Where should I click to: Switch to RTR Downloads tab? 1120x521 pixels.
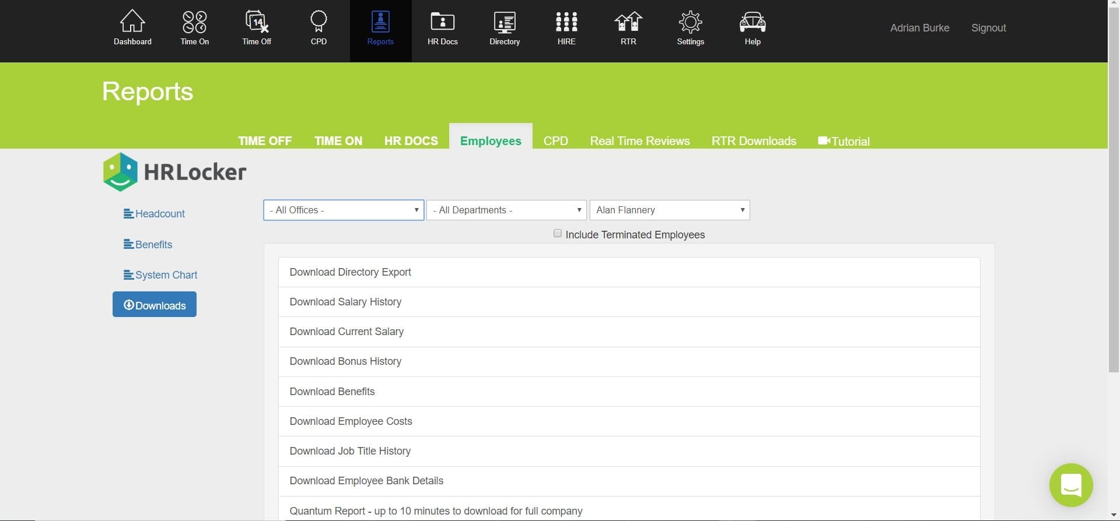(x=754, y=140)
